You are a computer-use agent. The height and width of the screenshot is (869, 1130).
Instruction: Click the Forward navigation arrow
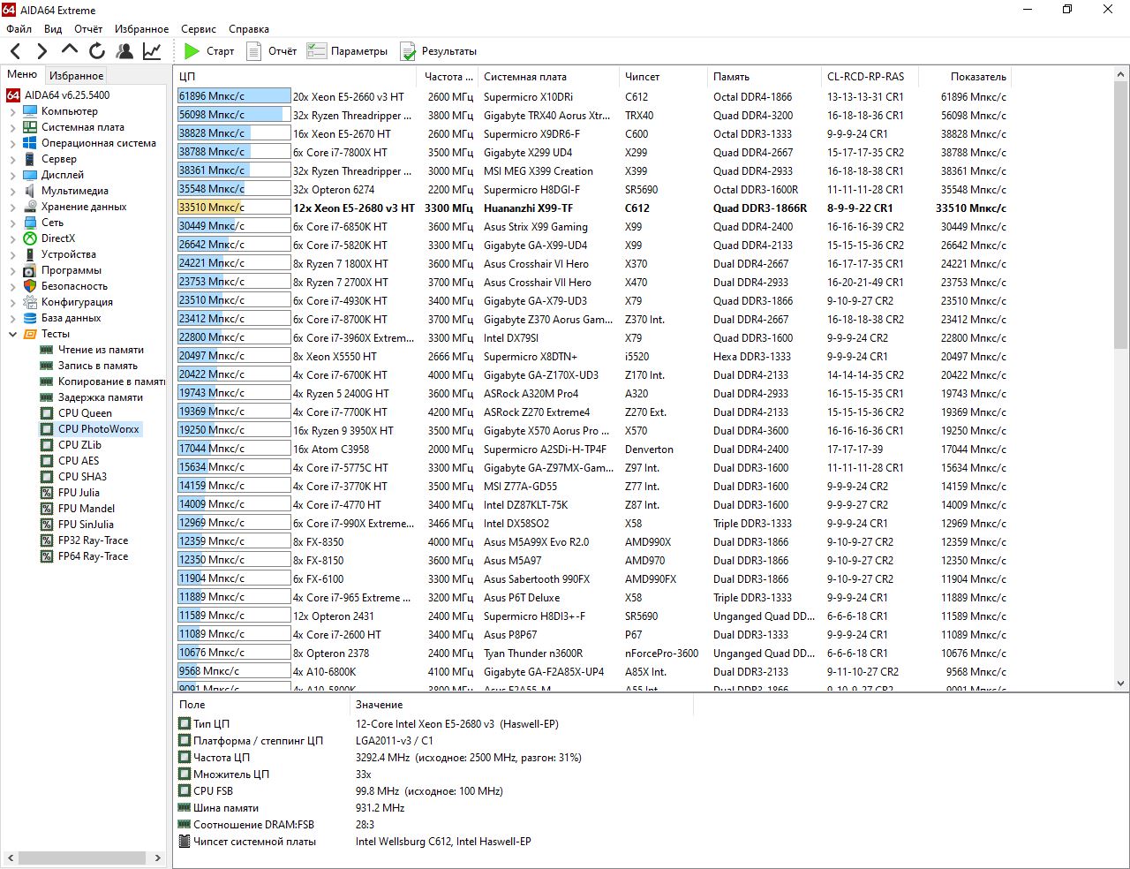click(42, 51)
